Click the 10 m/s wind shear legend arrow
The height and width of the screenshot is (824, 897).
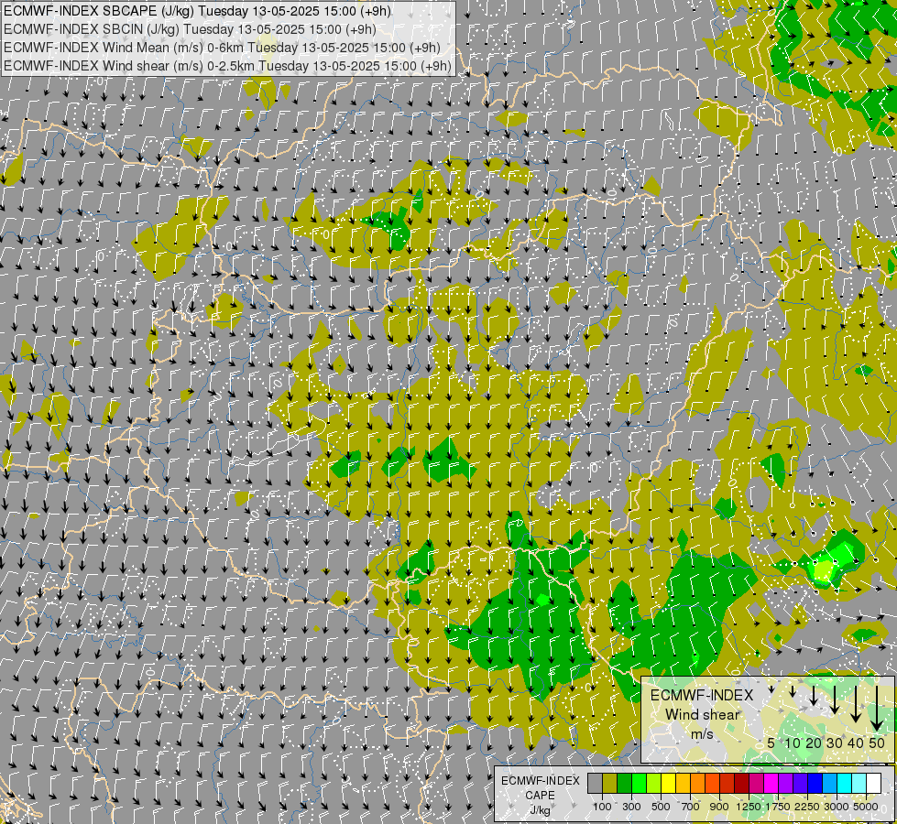(793, 691)
